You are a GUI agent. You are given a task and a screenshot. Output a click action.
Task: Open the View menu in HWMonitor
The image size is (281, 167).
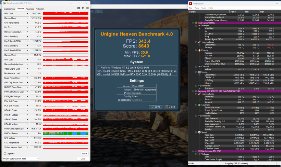[x=197, y=8]
